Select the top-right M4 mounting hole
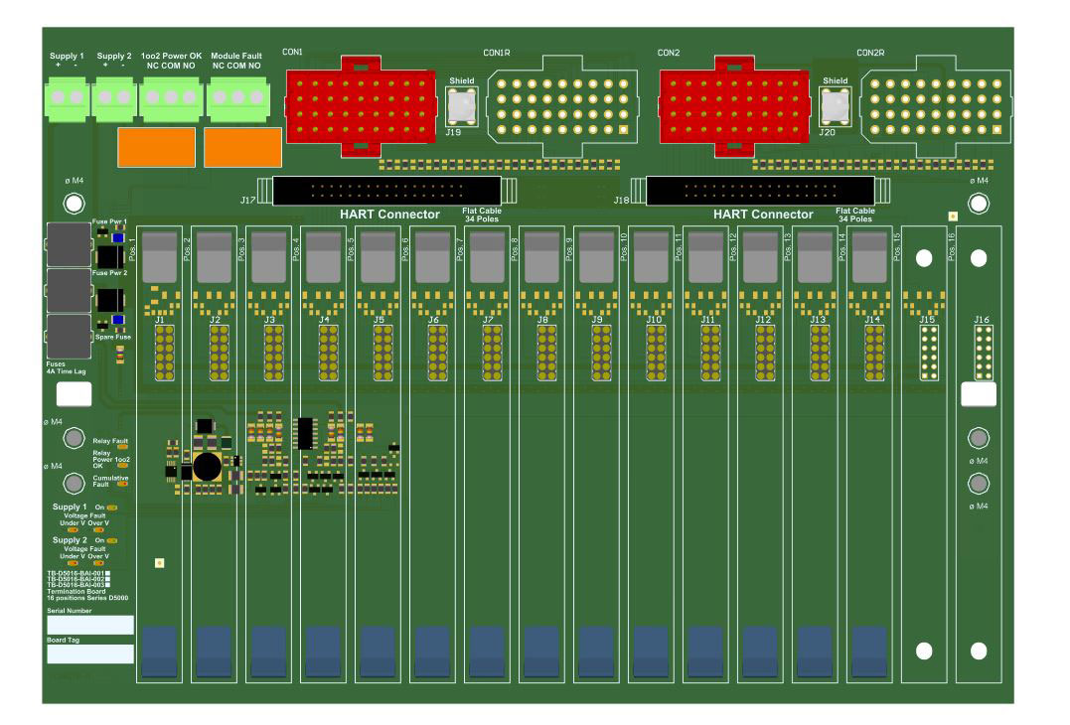The width and height of the screenshot is (1070, 725). point(980,202)
